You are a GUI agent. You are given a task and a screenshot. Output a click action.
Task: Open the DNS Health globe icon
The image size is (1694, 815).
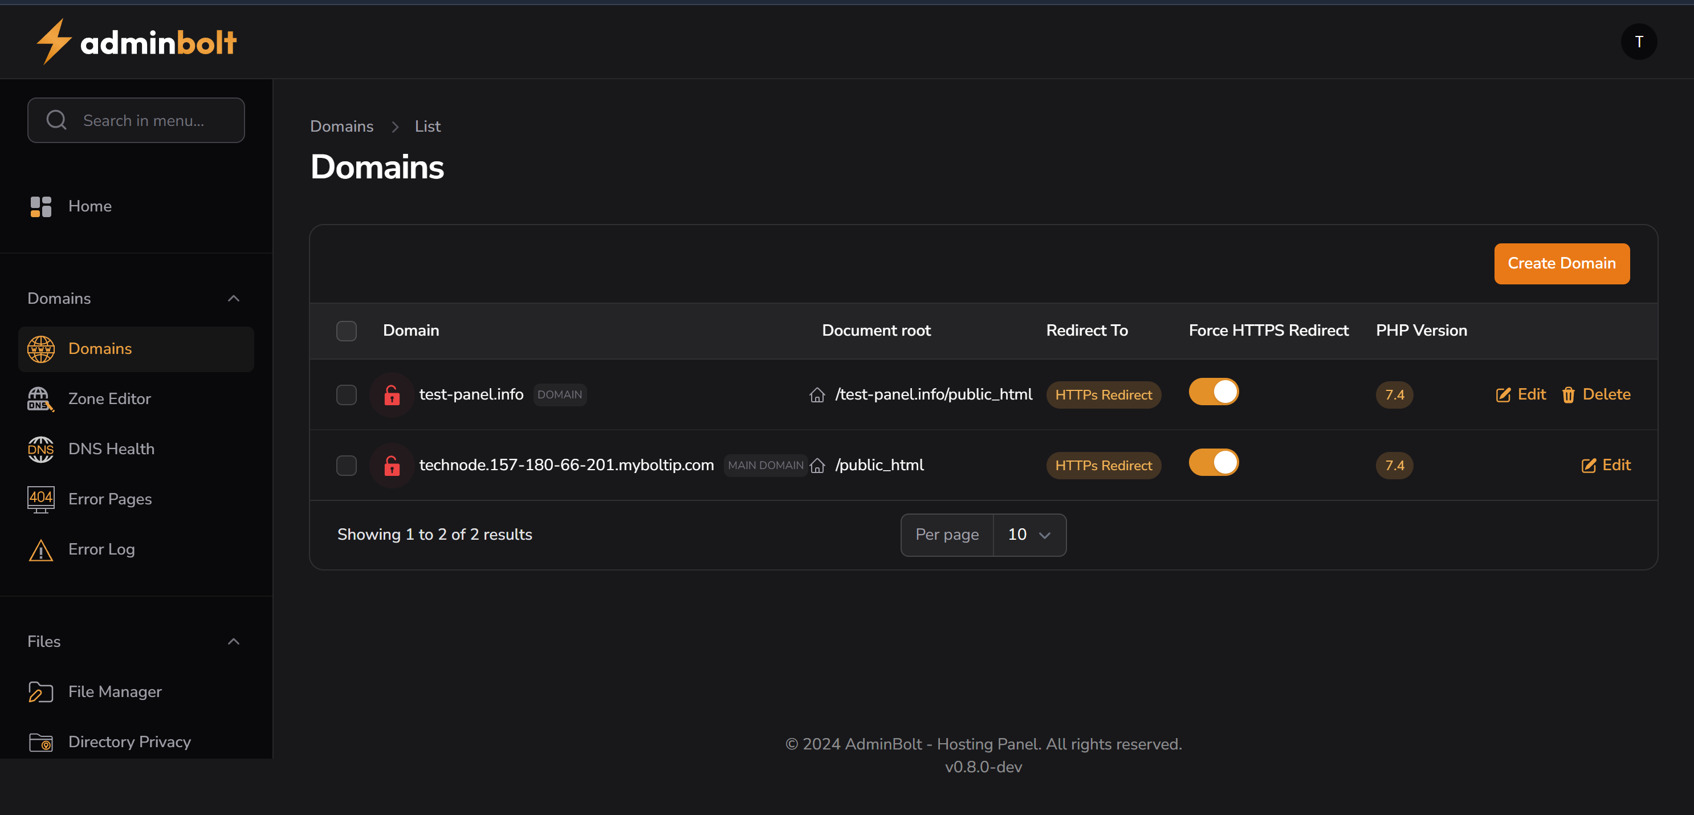pos(40,449)
